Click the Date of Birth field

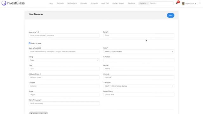pos(139,95)
